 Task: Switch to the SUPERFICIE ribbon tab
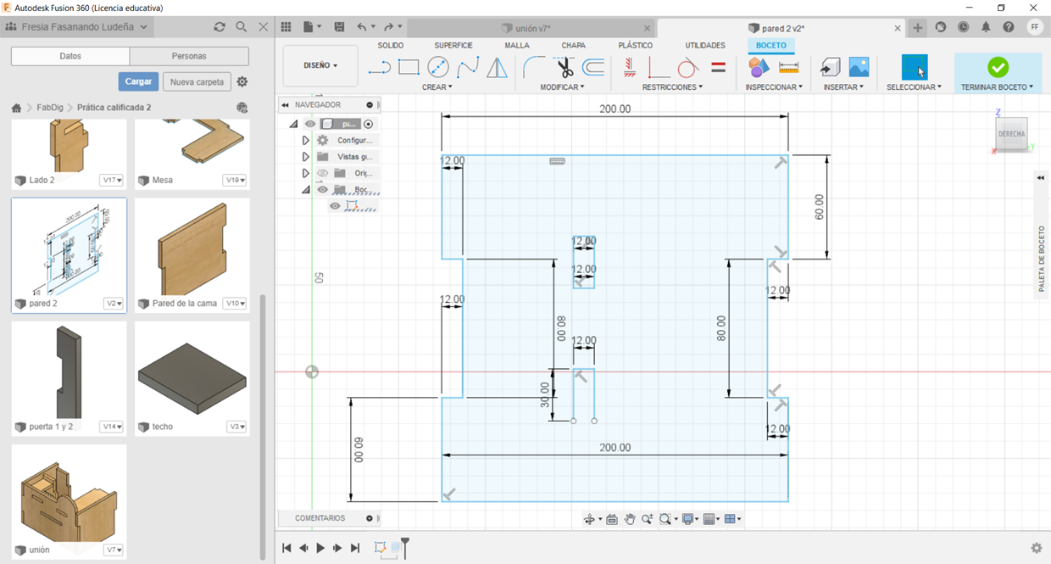(453, 45)
